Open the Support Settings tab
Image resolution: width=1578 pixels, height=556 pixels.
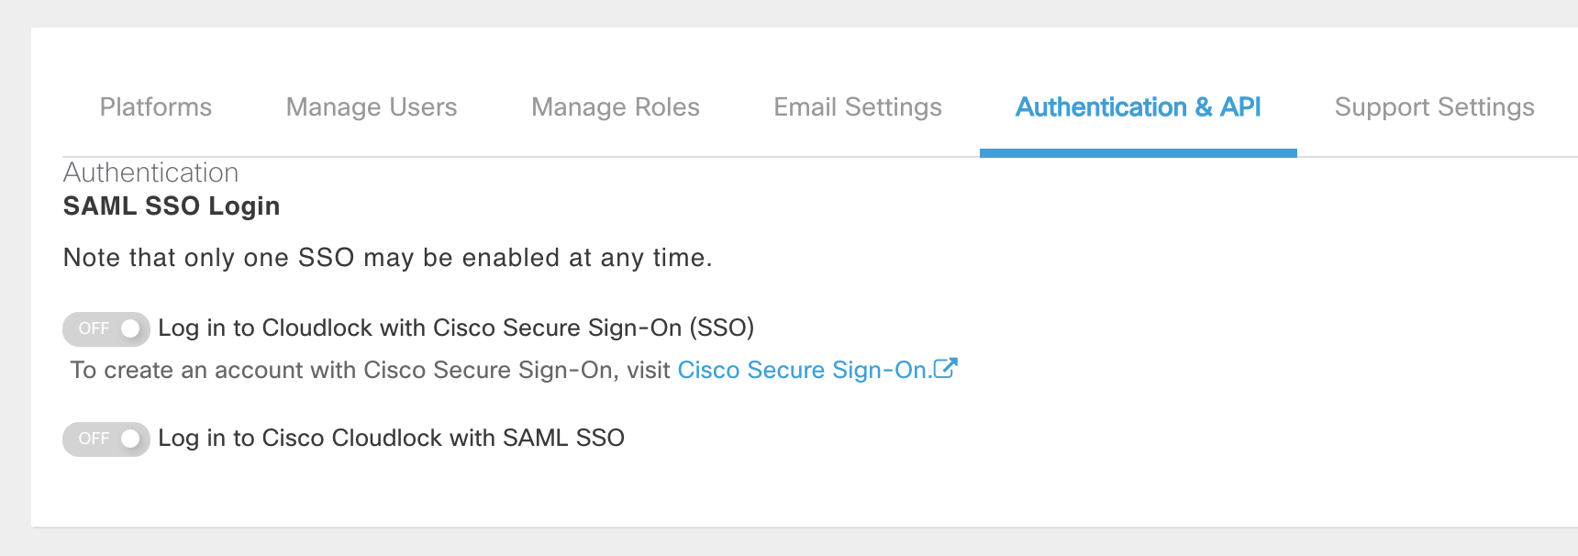pos(1434,107)
